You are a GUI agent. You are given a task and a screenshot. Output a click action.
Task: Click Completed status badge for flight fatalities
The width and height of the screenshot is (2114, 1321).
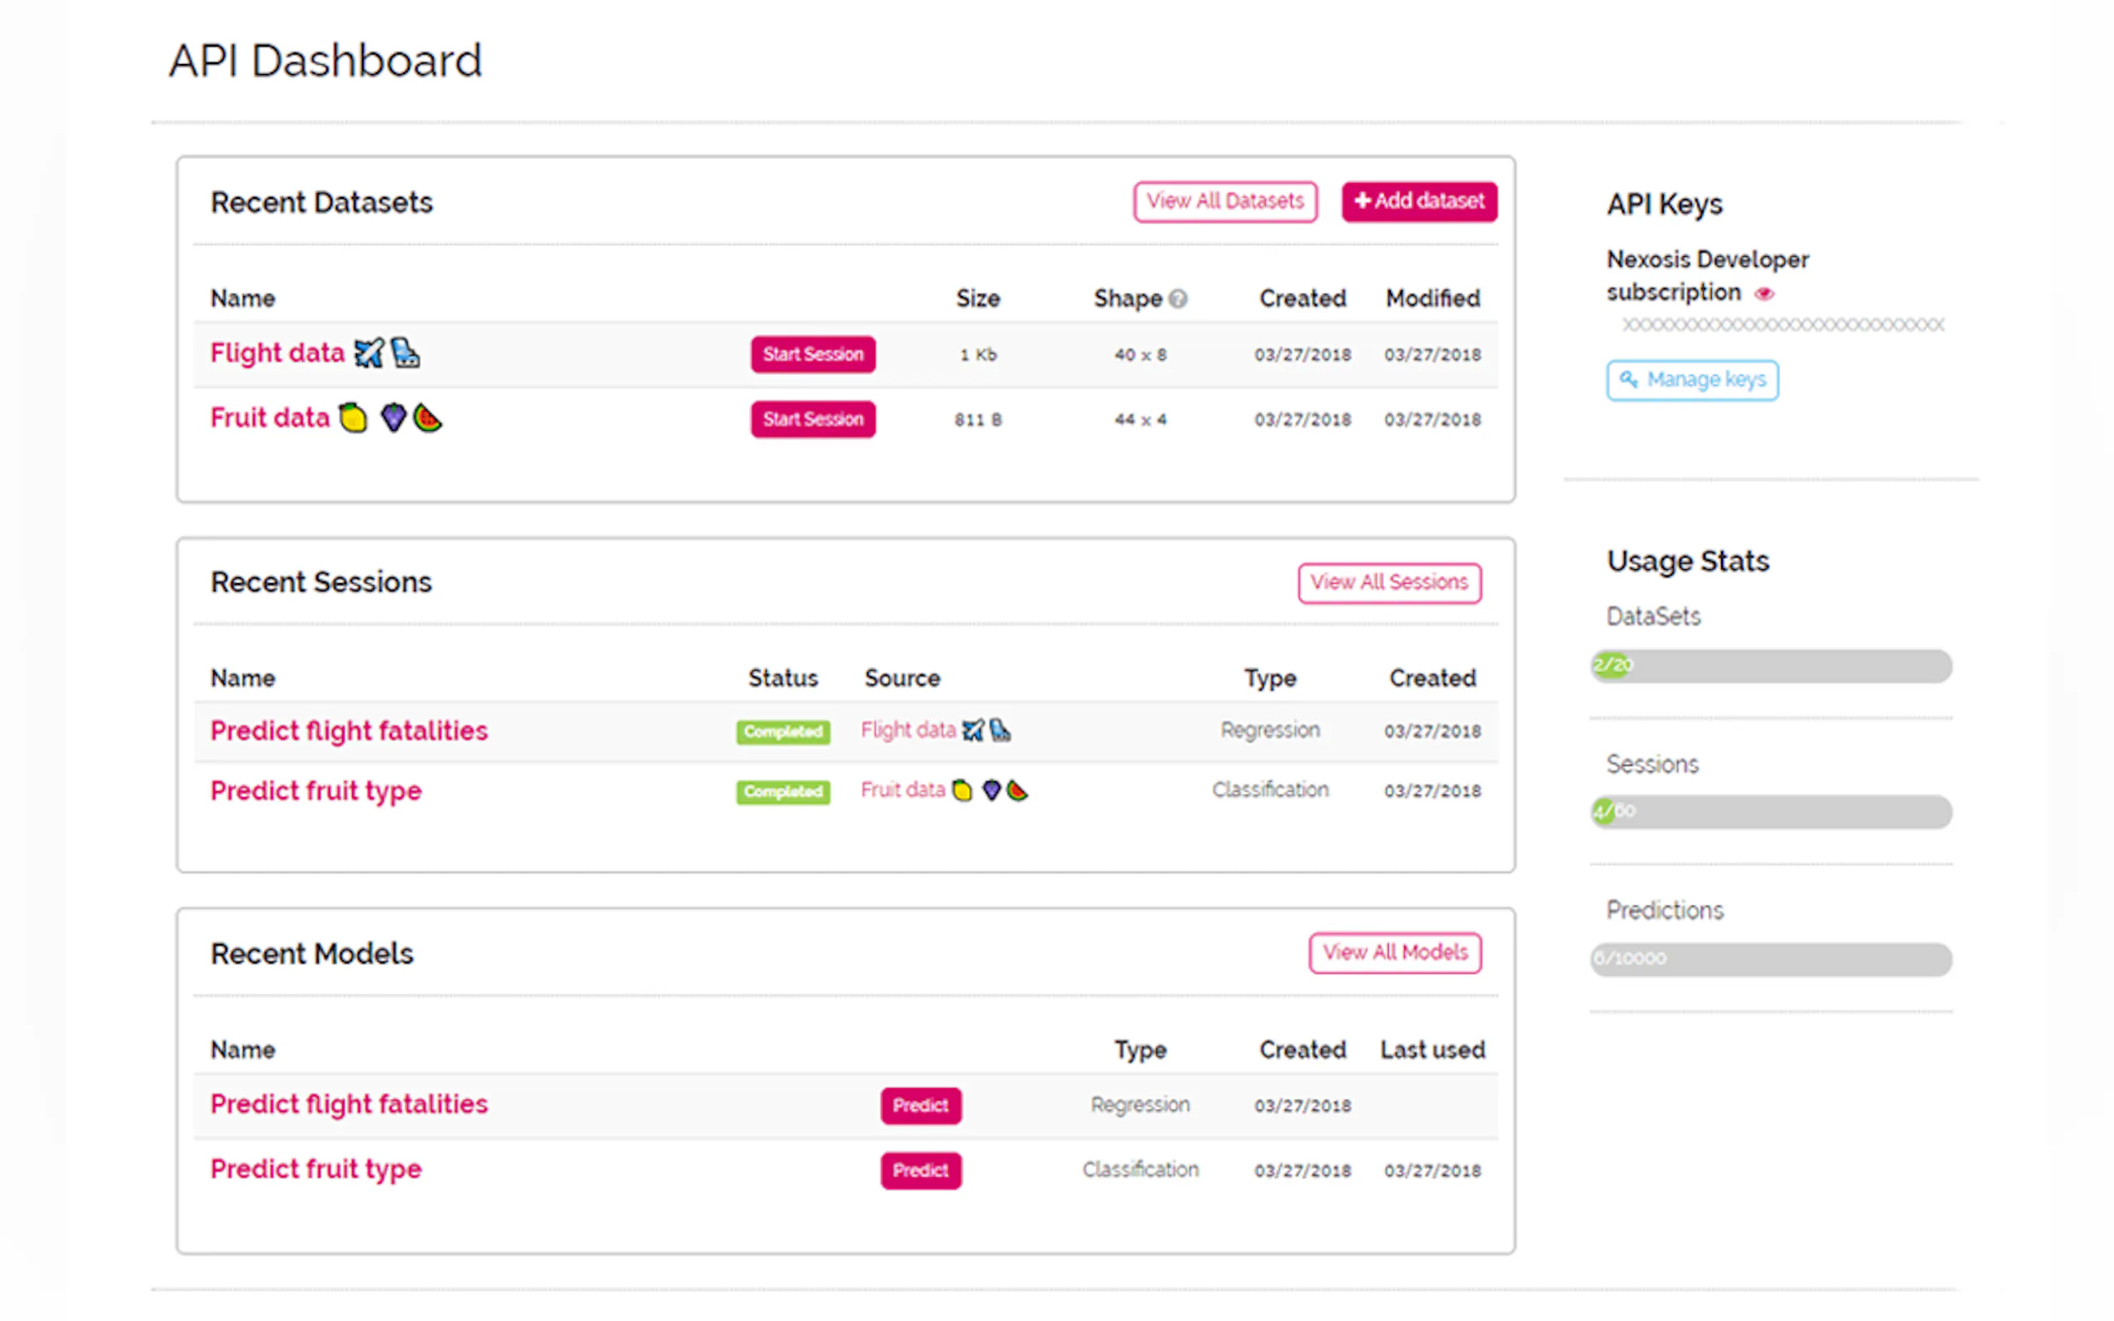[x=782, y=731]
